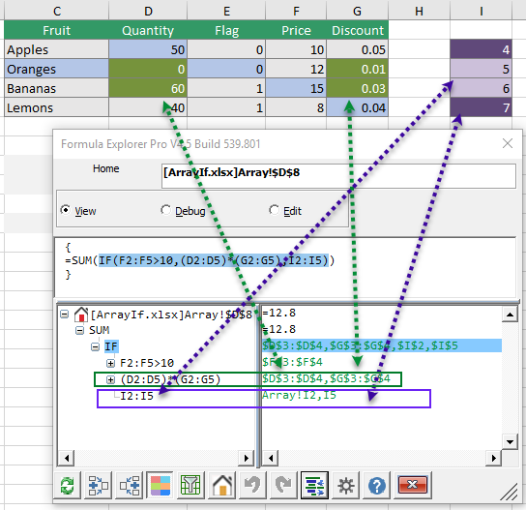Select column H header

419,11
